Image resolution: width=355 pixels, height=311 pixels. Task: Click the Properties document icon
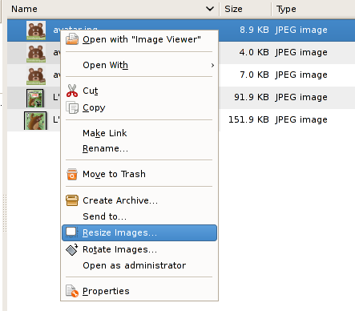72,291
